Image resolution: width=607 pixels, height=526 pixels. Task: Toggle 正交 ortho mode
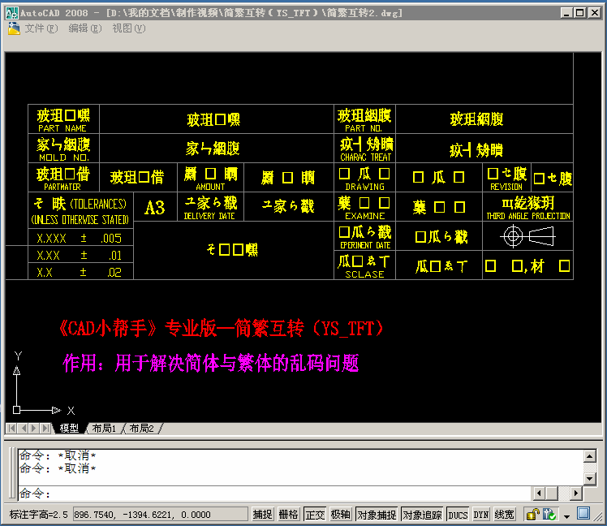(x=315, y=515)
